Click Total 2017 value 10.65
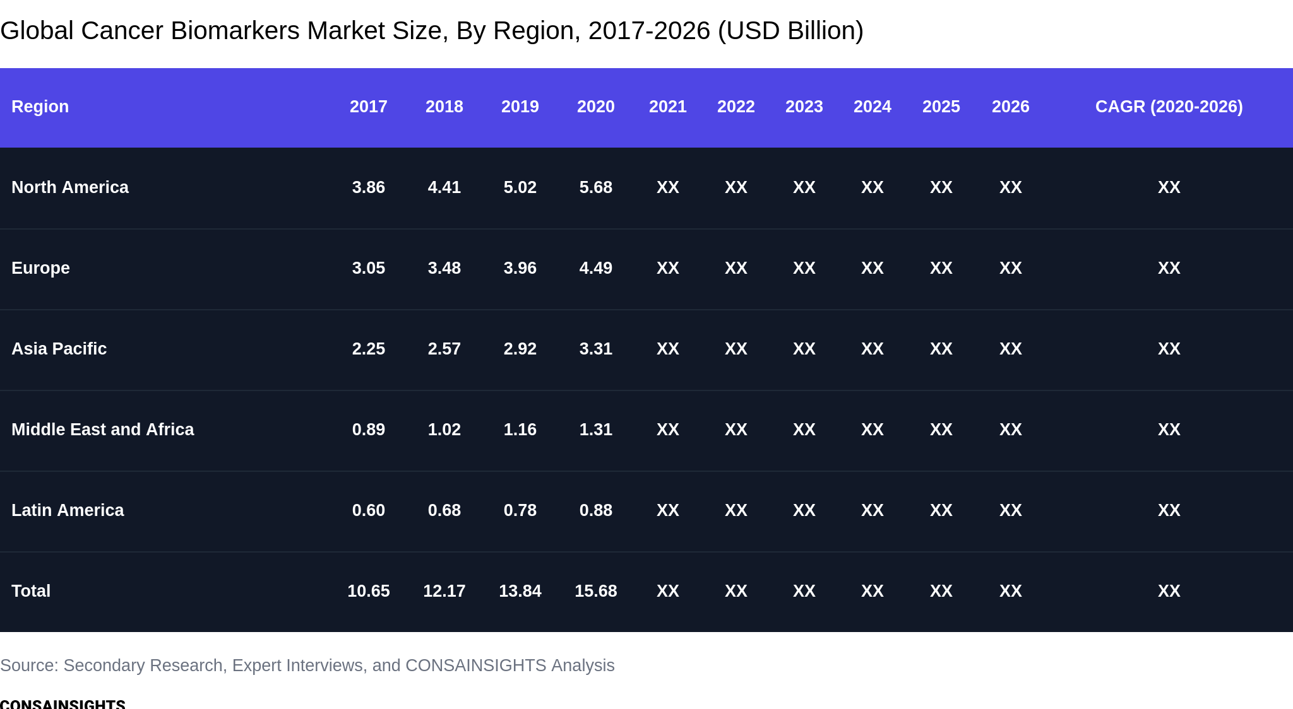 pos(369,591)
